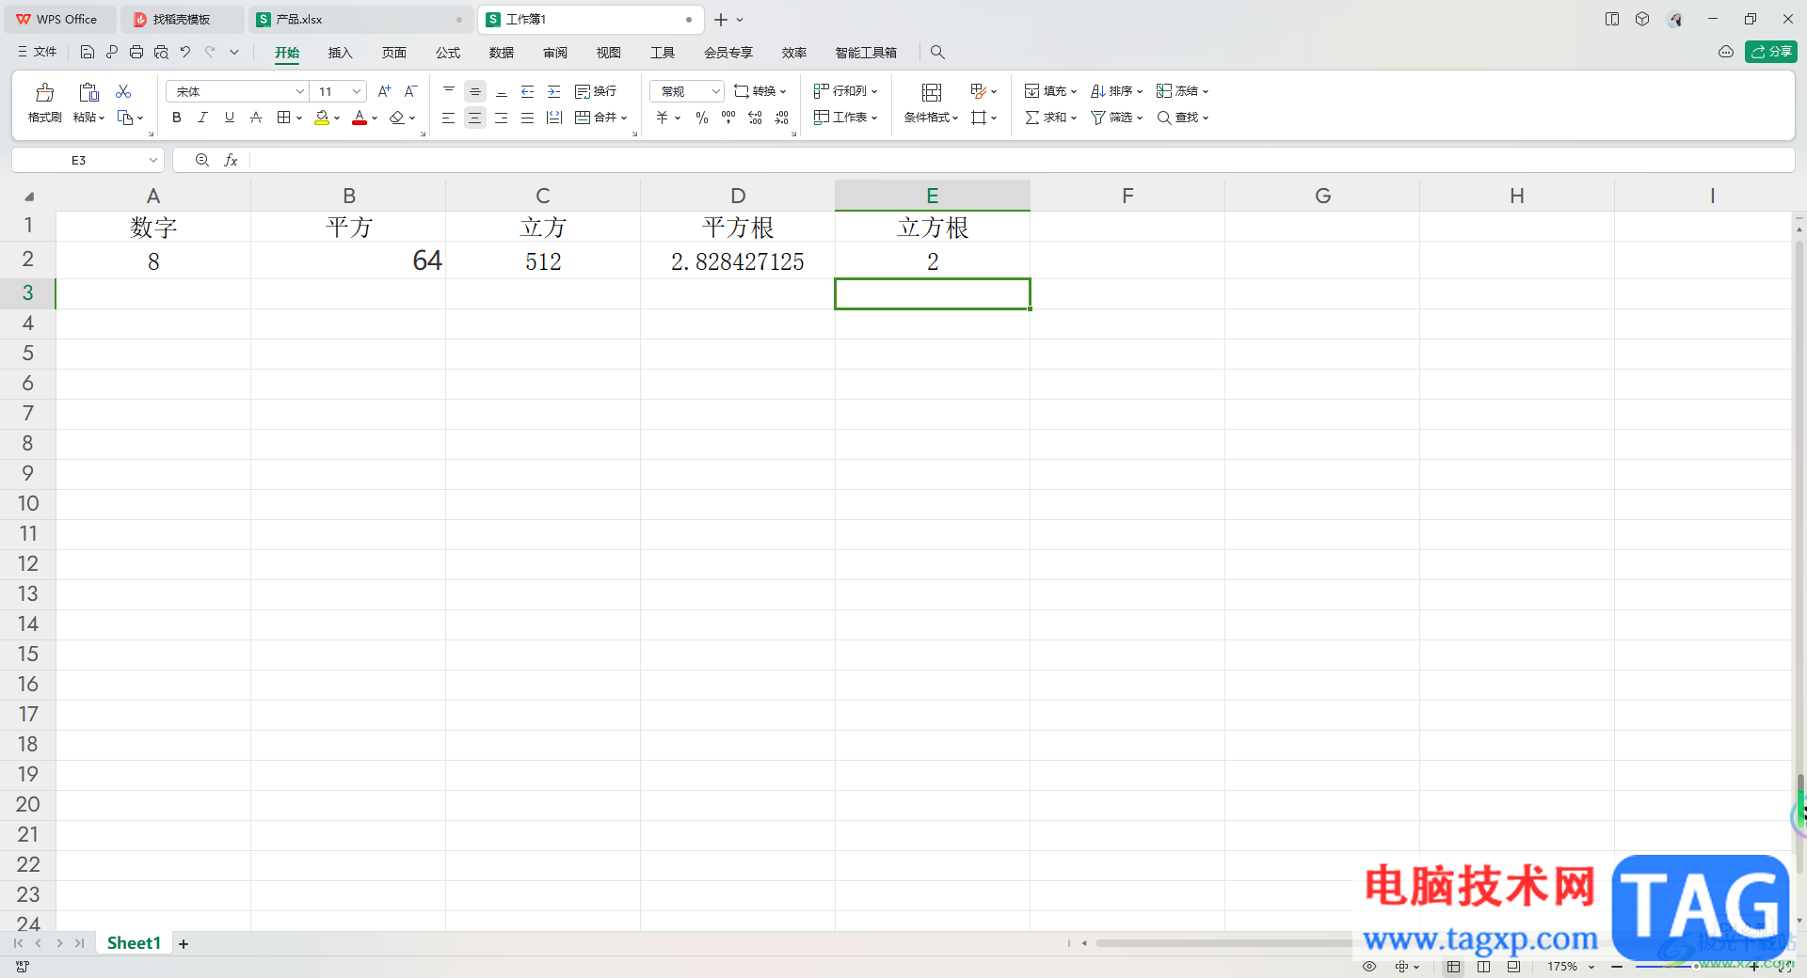Click the Strikethrough icon
Image resolution: width=1807 pixels, height=978 pixels.
coord(256,118)
